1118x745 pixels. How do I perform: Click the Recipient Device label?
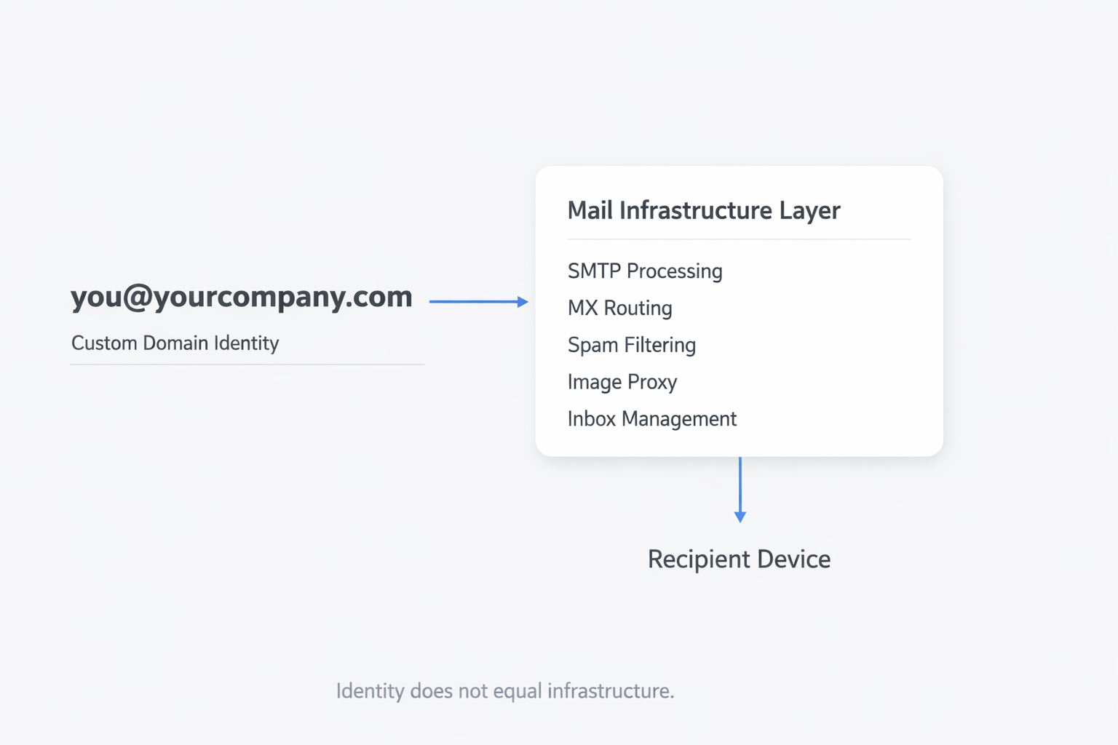point(739,559)
